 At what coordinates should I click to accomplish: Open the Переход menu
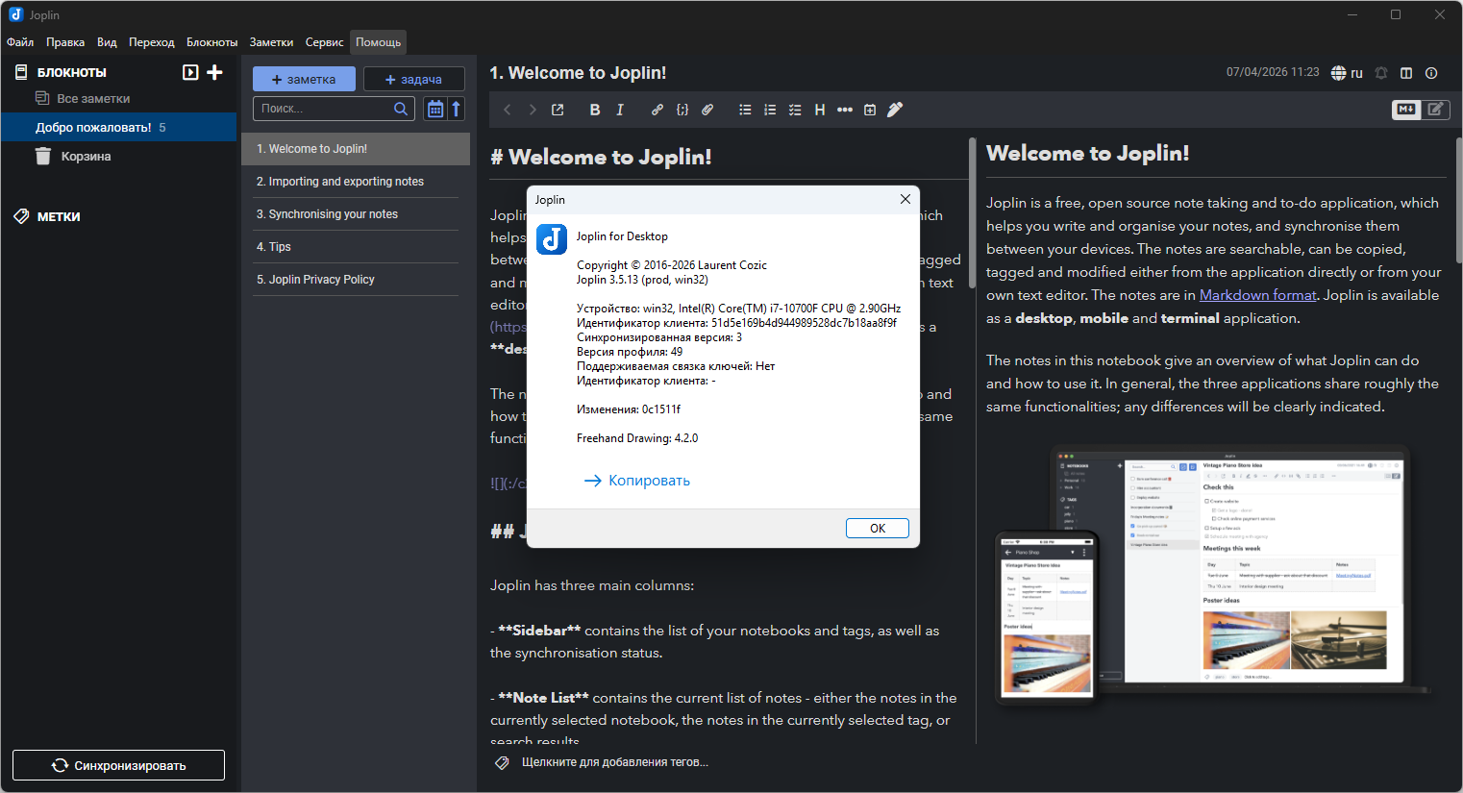click(152, 42)
